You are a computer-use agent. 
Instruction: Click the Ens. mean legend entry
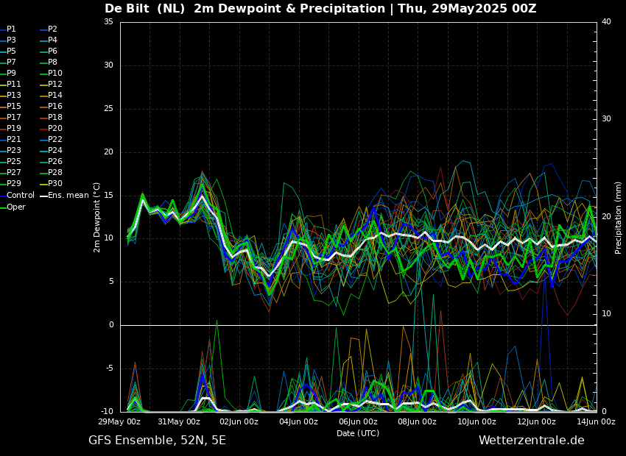(x=64, y=196)
